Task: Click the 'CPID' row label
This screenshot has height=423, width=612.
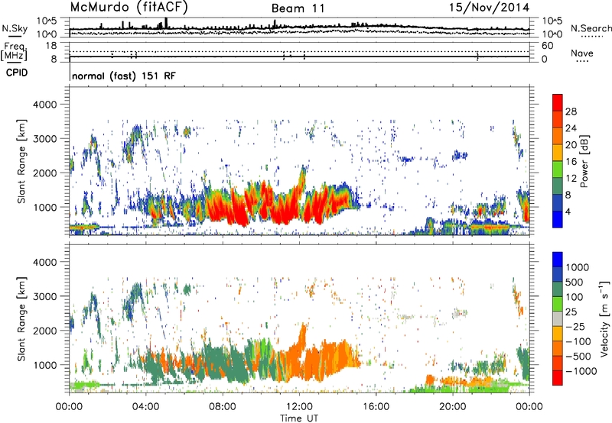Action: pos(17,73)
